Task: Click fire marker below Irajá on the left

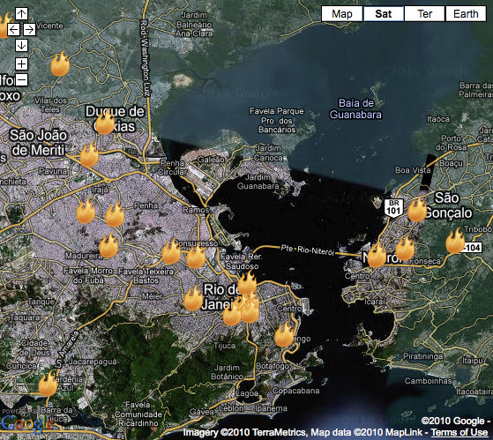Action: tap(86, 212)
